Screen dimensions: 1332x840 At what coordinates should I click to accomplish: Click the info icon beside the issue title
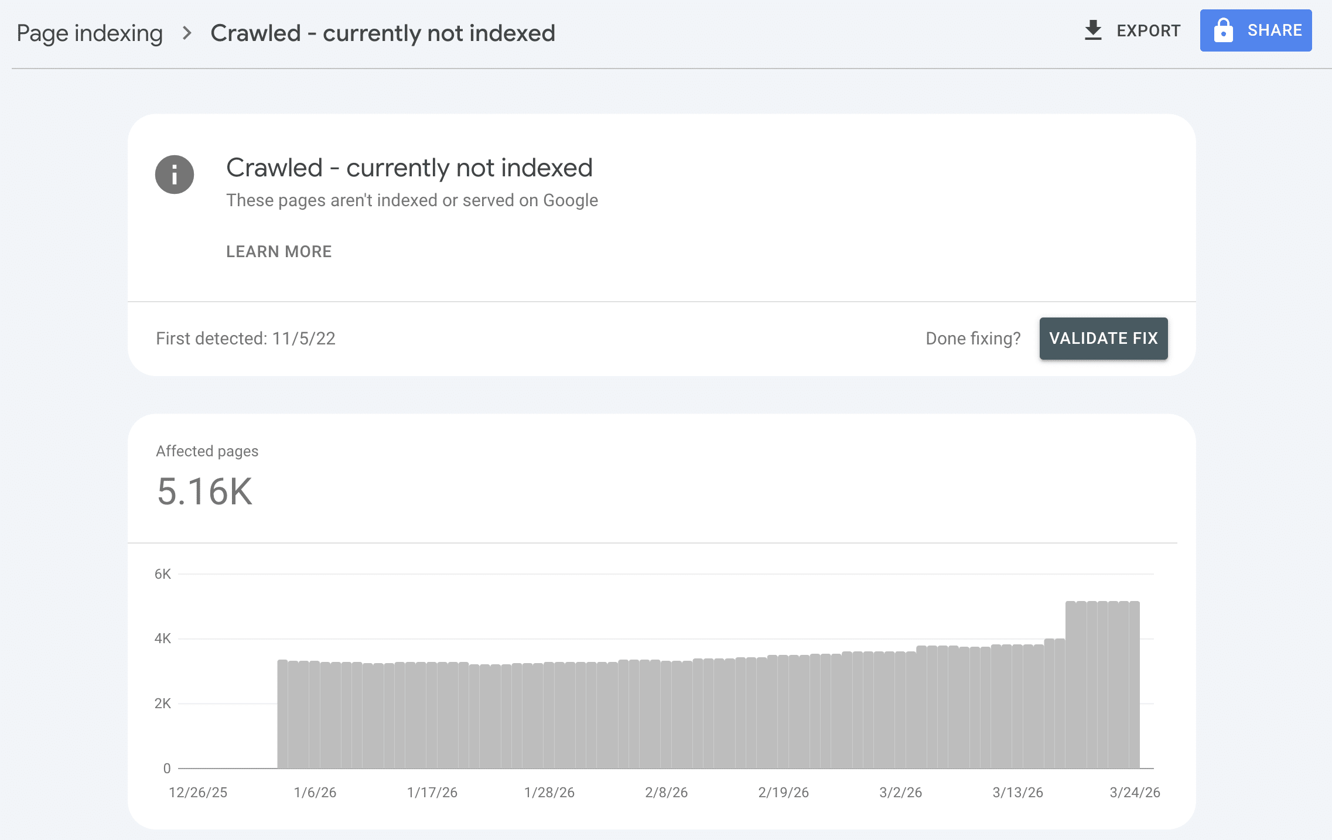pyautogui.click(x=174, y=174)
